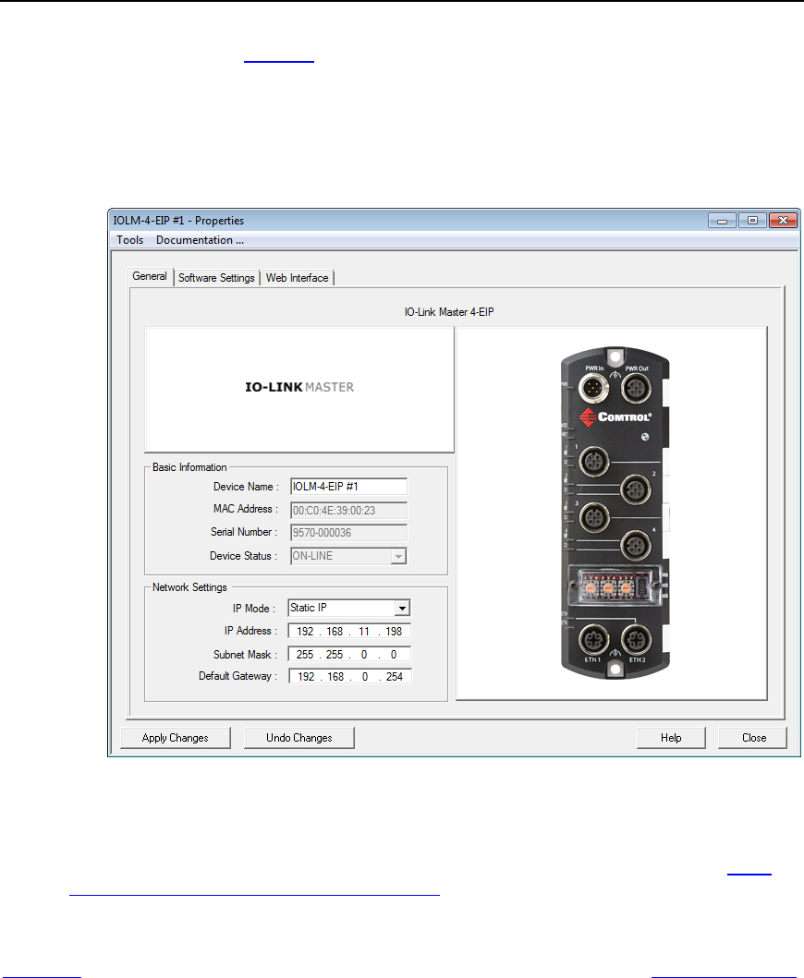Open the Web Interface tab
804x978 pixels.
[298, 278]
